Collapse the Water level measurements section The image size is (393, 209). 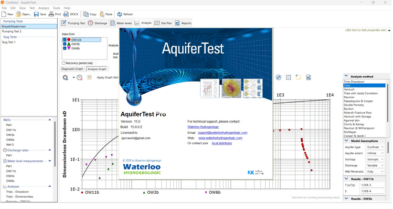pos(50,161)
